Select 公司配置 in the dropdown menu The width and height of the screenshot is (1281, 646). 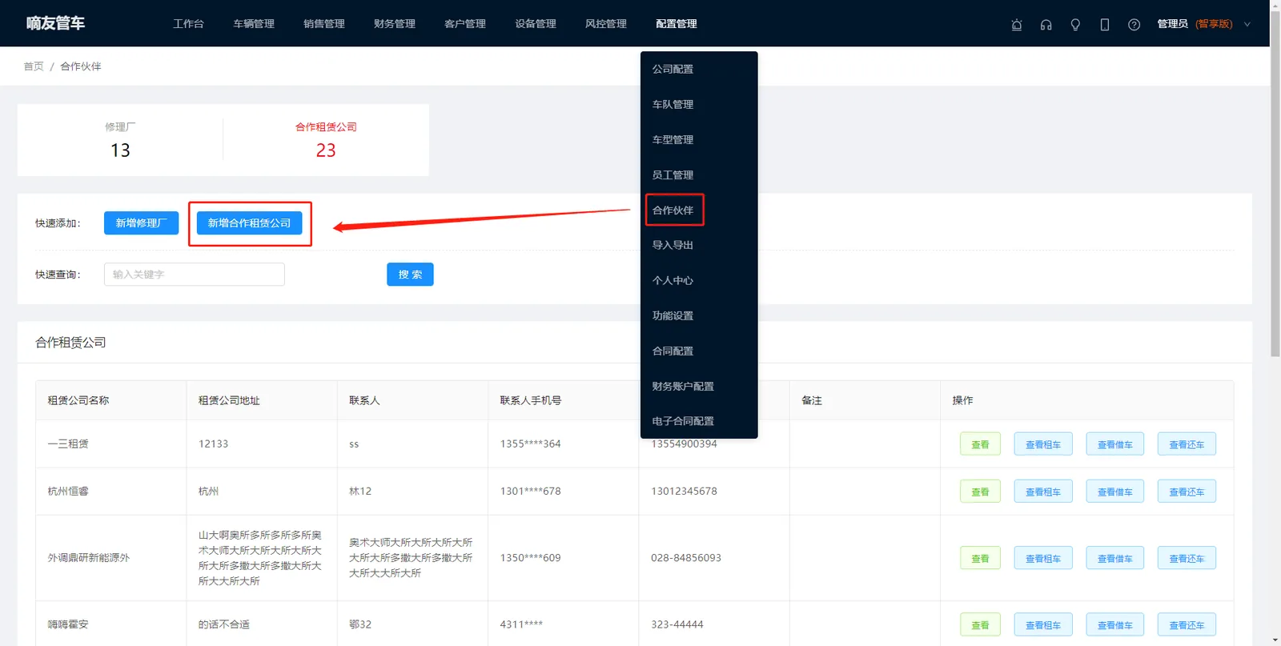tap(699, 69)
